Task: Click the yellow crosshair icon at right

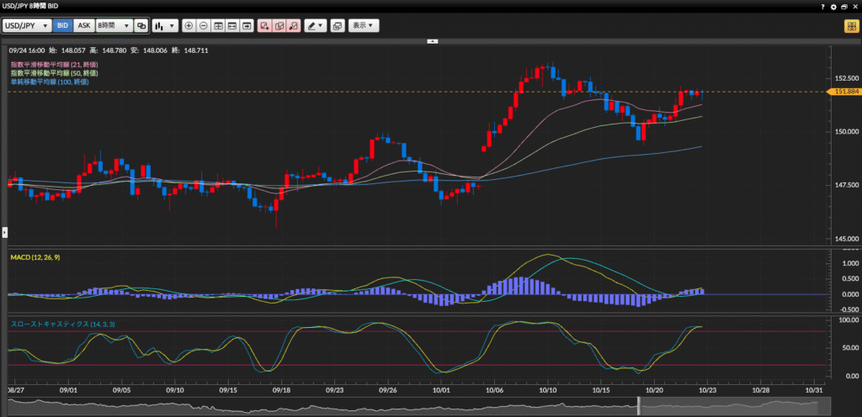Action: click(850, 26)
